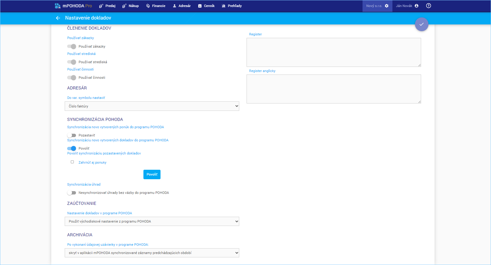Click the ARCHIVÁCIA heading

tap(80, 235)
